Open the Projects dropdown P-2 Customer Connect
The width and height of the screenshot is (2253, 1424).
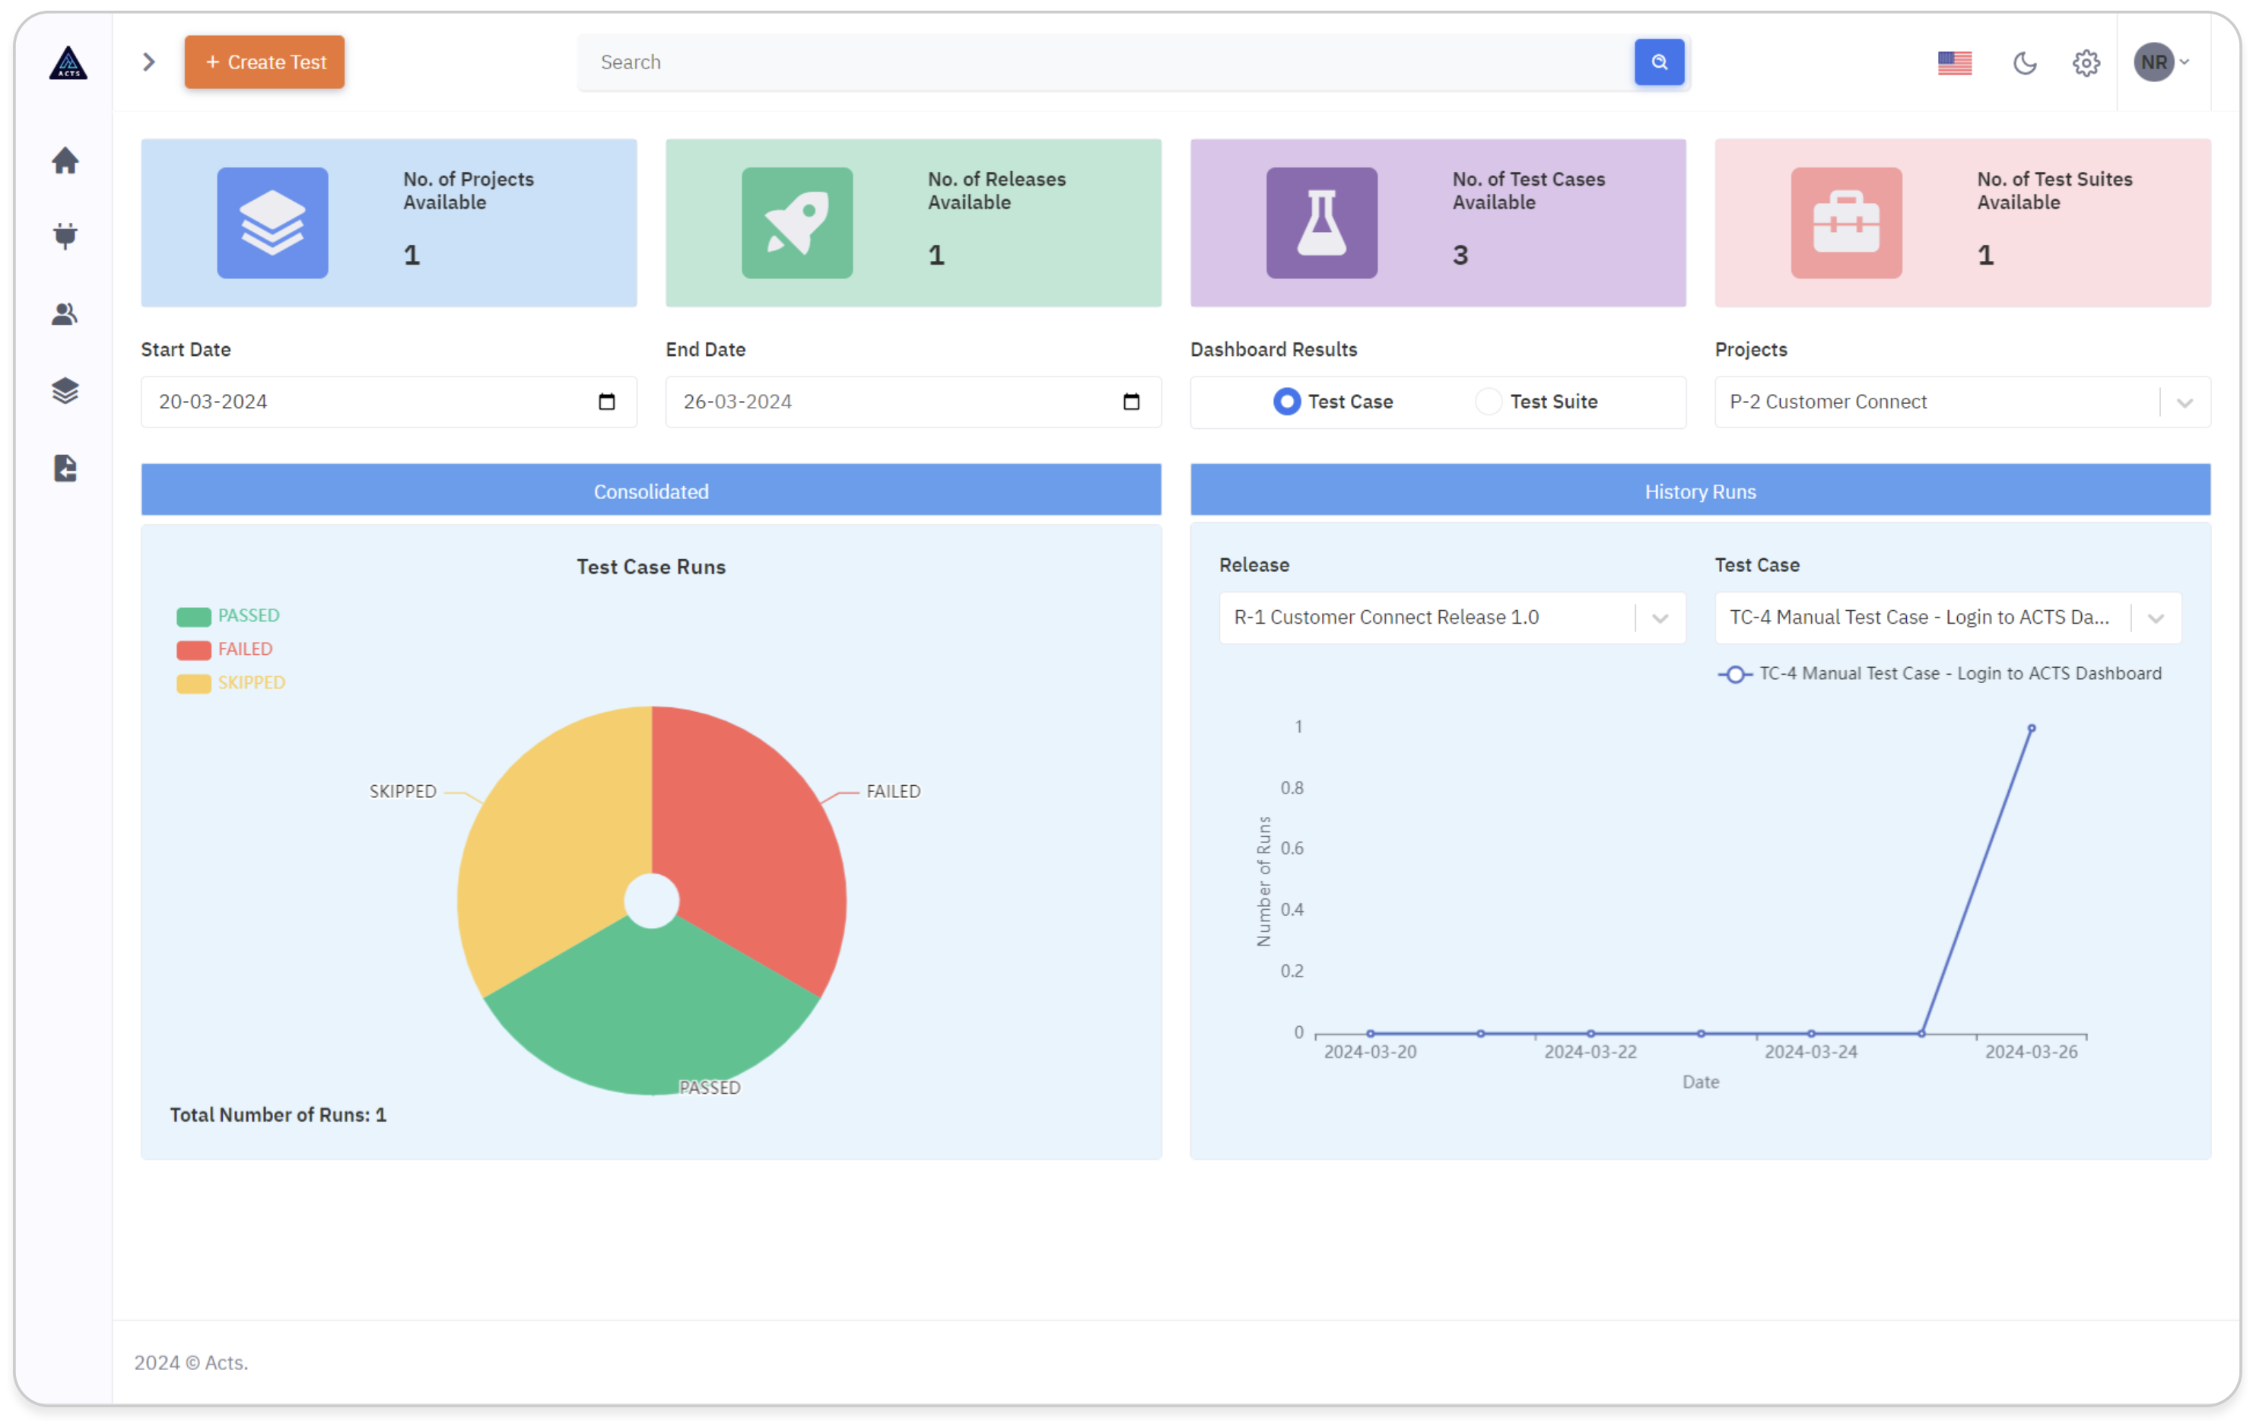point(1962,402)
